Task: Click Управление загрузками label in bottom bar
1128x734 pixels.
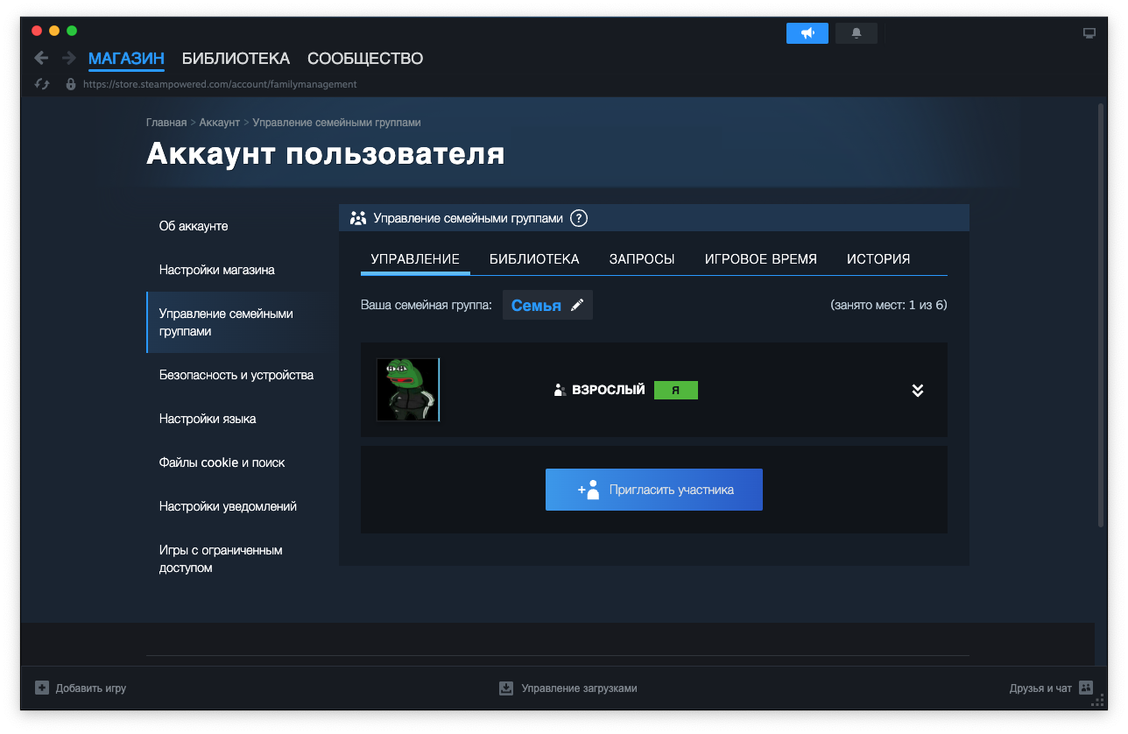Action: coord(580,688)
